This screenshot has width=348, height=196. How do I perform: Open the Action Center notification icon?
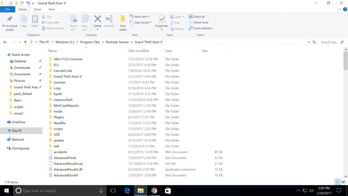(339, 190)
